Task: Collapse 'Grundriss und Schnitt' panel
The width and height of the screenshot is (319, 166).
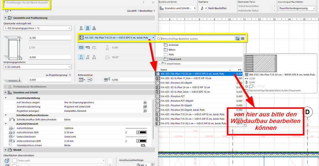Action: coord(5,92)
